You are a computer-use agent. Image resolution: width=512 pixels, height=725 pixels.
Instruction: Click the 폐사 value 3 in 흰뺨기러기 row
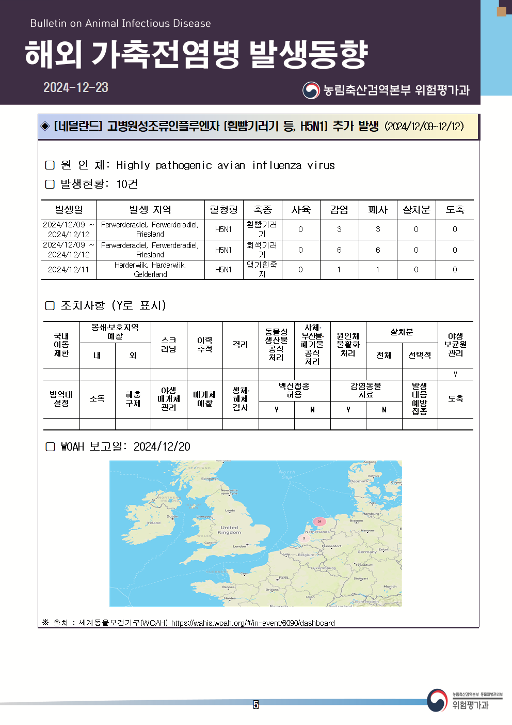pyautogui.click(x=378, y=229)
